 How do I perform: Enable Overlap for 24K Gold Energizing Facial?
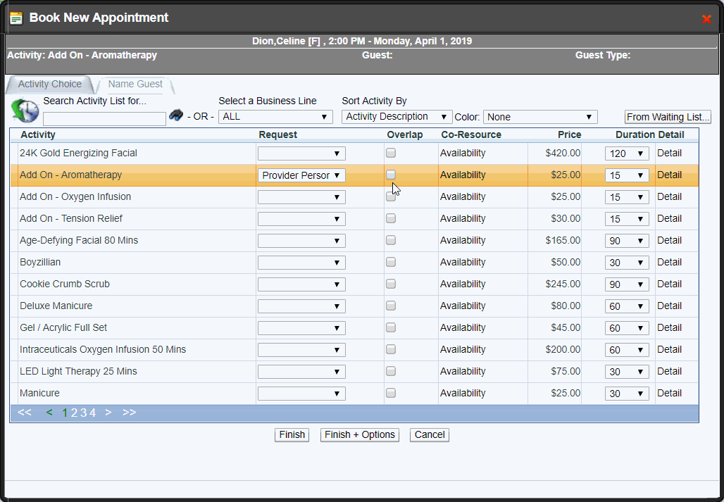click(x=391, y=153)
